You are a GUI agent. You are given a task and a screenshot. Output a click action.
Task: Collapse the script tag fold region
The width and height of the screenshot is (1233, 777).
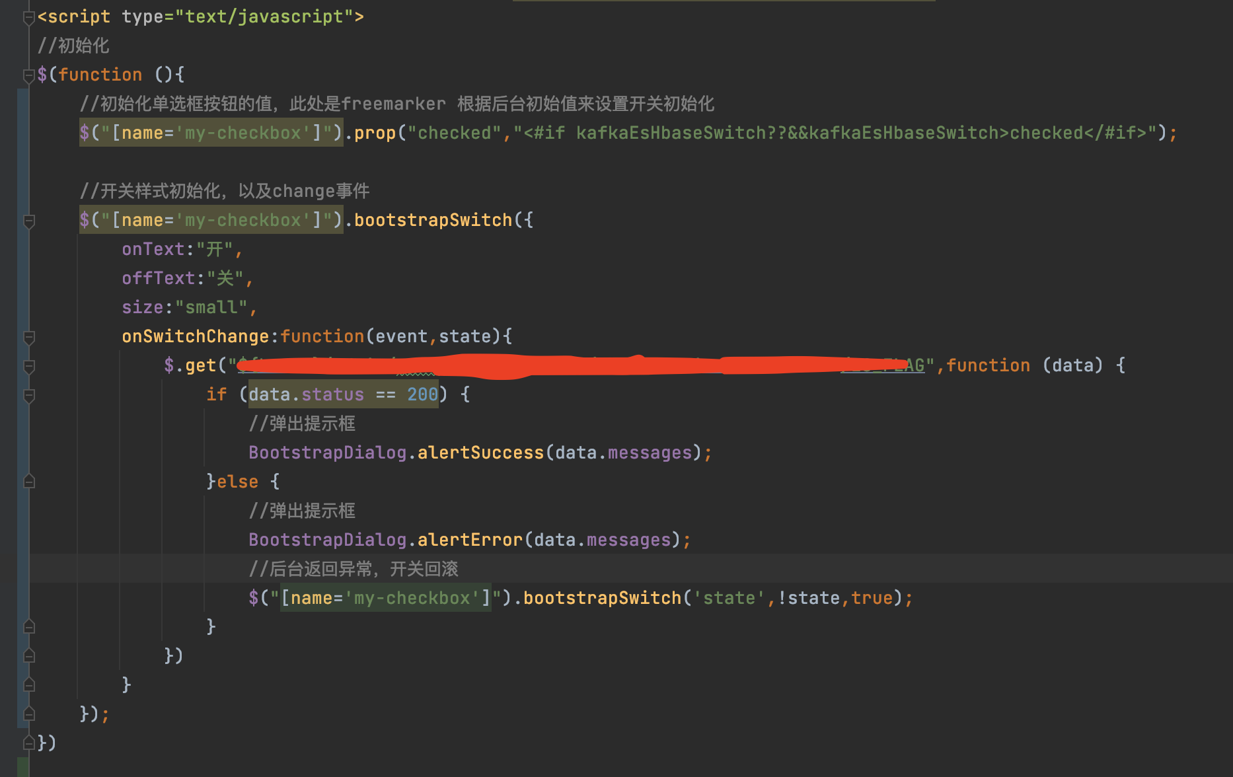pos(28,16)
